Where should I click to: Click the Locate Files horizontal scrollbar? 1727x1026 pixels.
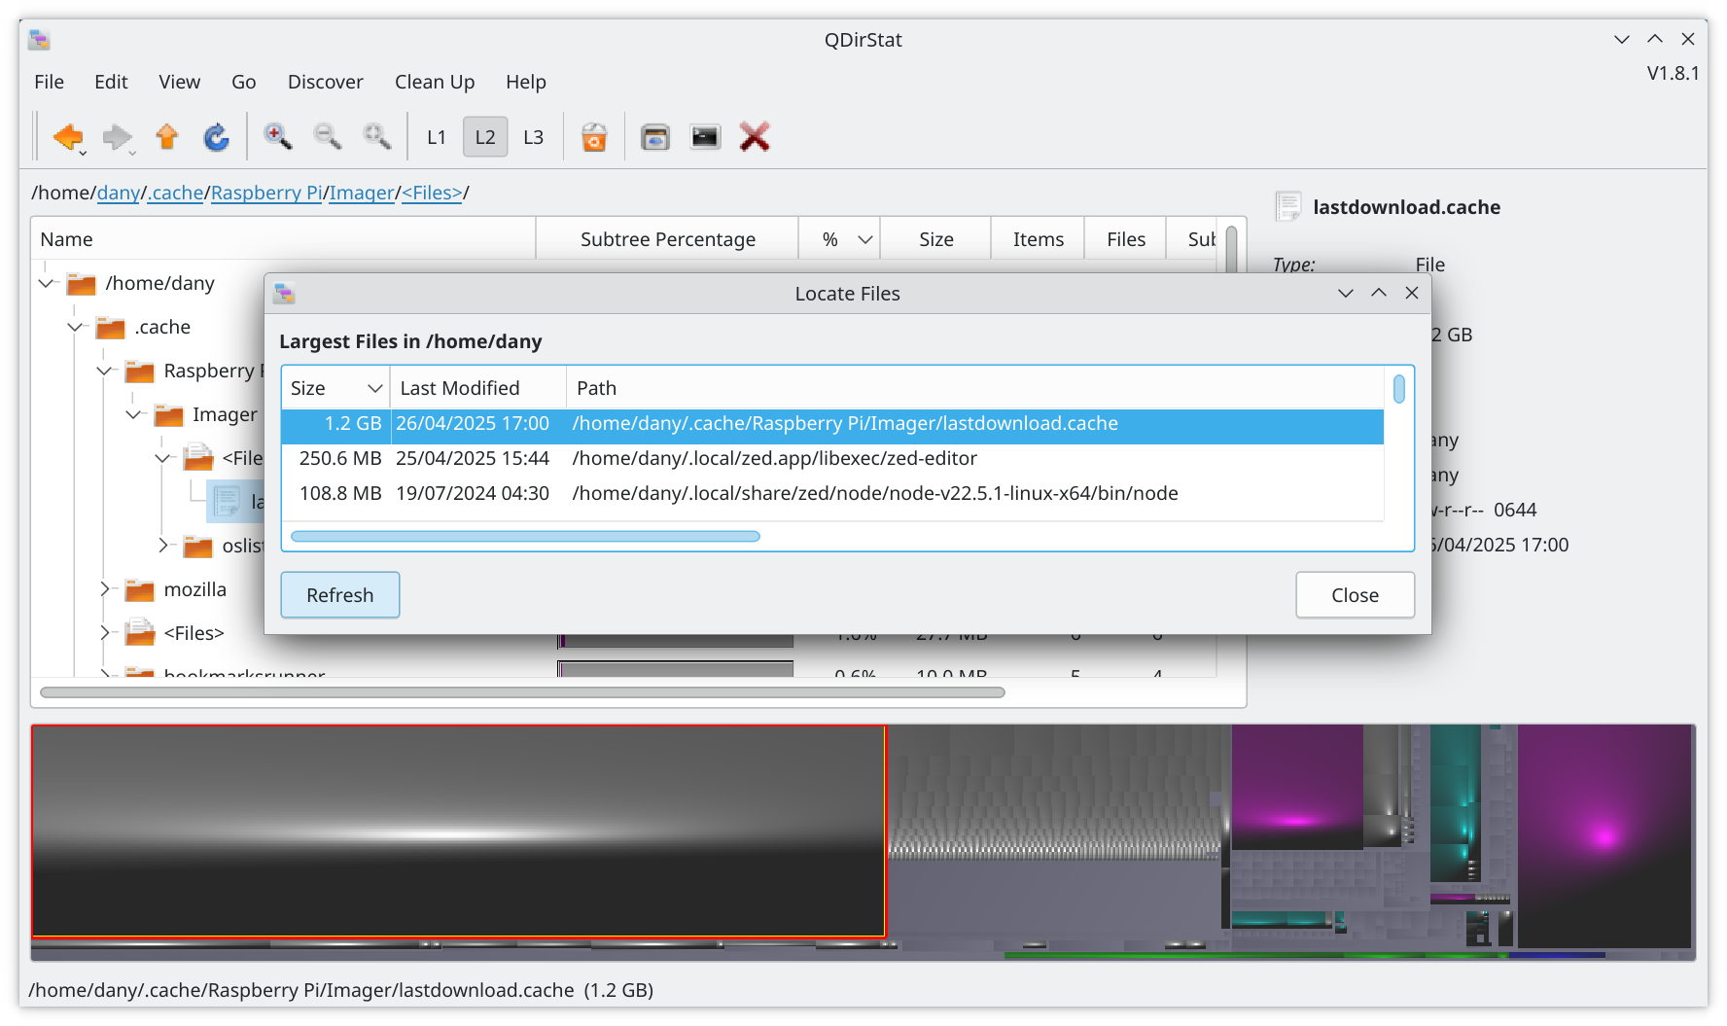pyautogui.click(x=525, y=537)
